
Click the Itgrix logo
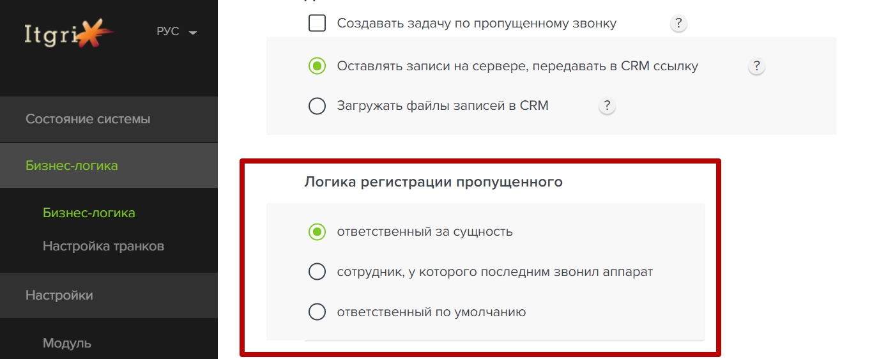(69, 32)
